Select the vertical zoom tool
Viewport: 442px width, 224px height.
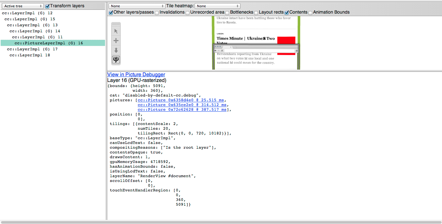point(116,50)
